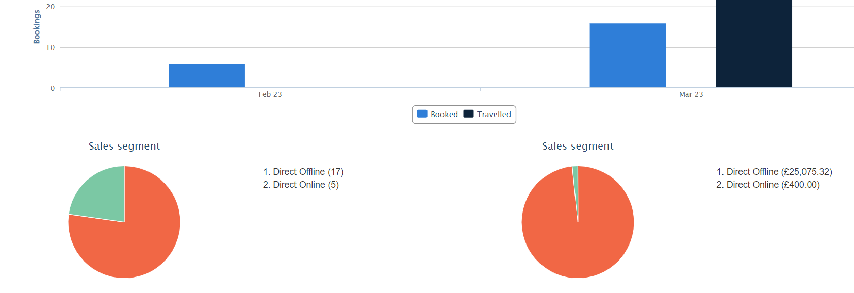Click the left Sales segment chart title
The width and height of the screenshot is (854, 293).
pyautogui.click(x=124, y=146)
